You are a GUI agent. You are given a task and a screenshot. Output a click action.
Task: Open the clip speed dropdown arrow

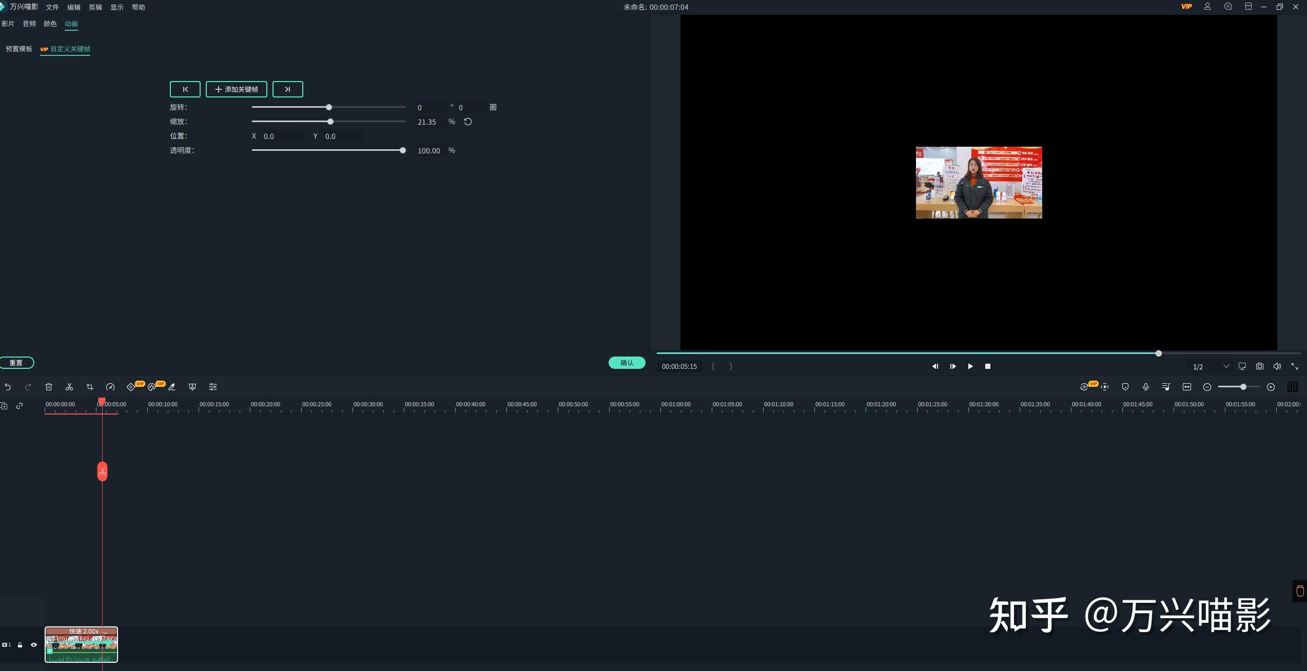pos(105,631)
